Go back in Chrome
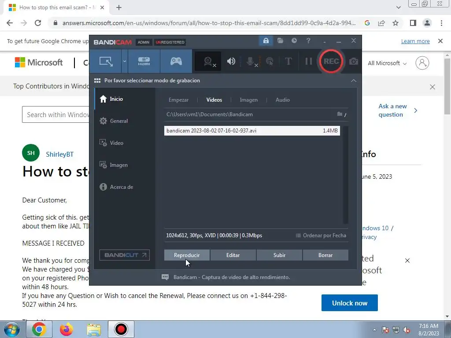 point(10,23)
